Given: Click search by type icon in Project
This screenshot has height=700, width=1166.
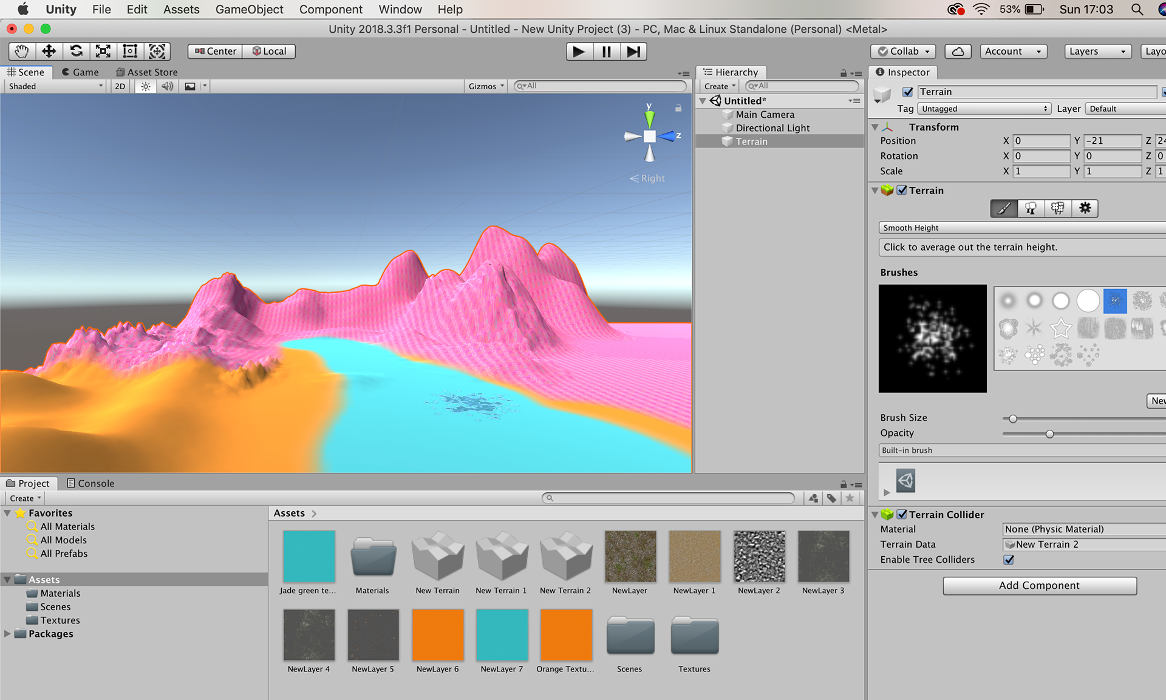Looking at the screenshot, I should click(813, 498).
